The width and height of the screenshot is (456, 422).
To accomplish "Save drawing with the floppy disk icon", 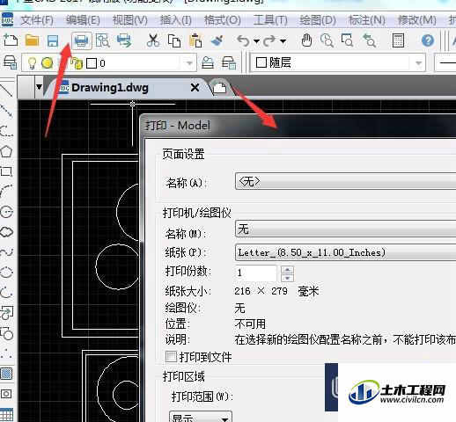I will click(53, 40).
